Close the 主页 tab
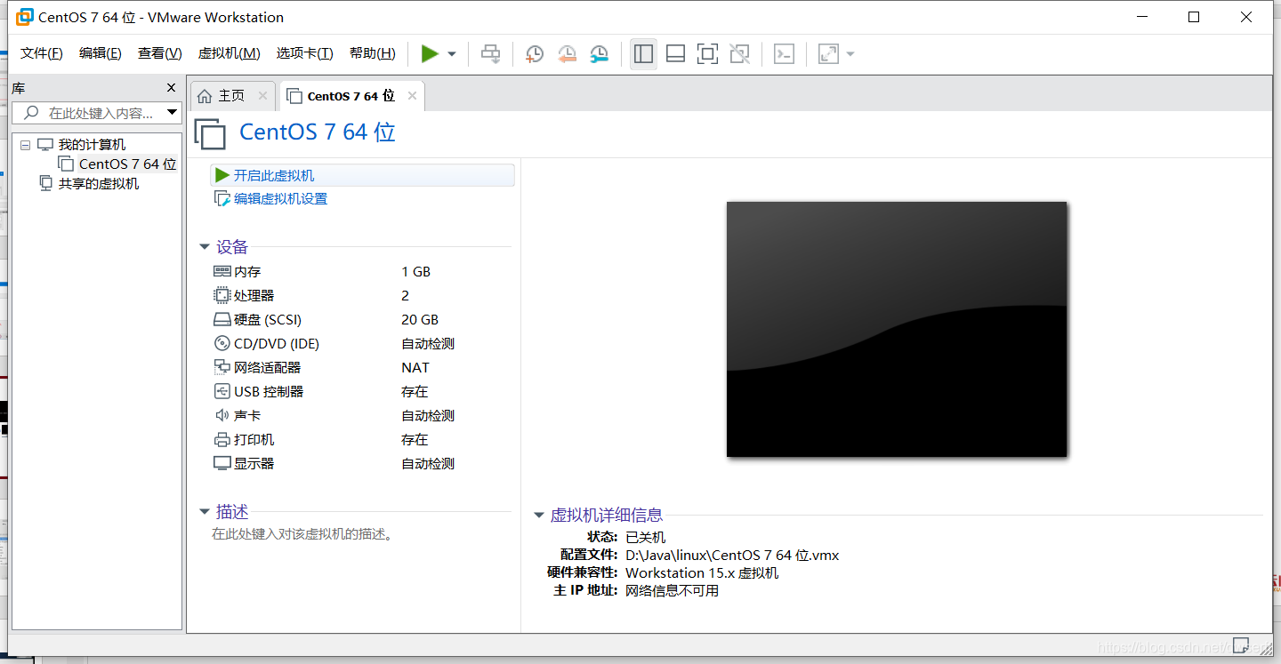The image size is (1281, 664). click(262, 95)
